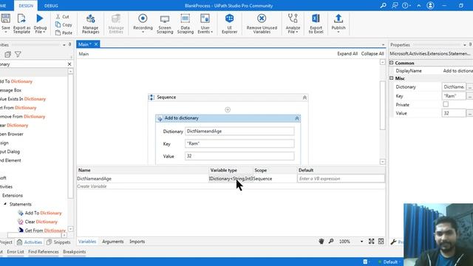Click Collapse All
473x266 pixels.
pyautogui.click(x=372, y=54)
